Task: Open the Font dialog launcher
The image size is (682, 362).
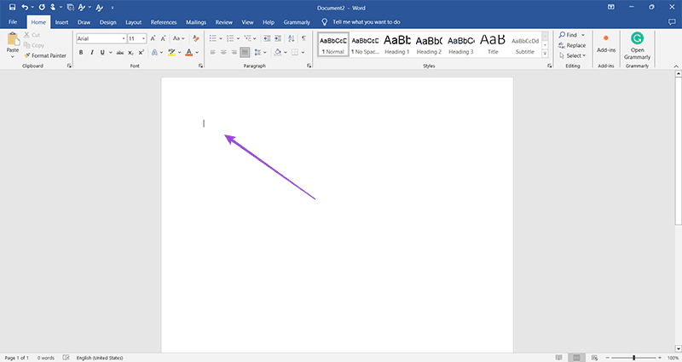Action: [x=200, y=66]
